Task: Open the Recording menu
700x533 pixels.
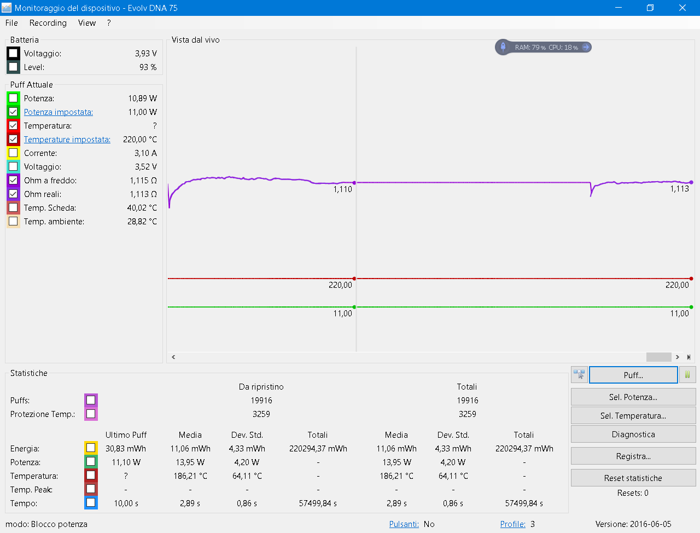Action: [x=48, y=23]
